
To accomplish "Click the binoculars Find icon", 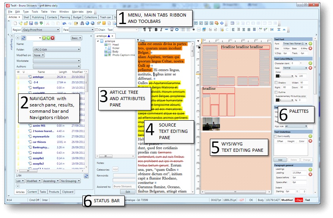I will pos(82,23).
